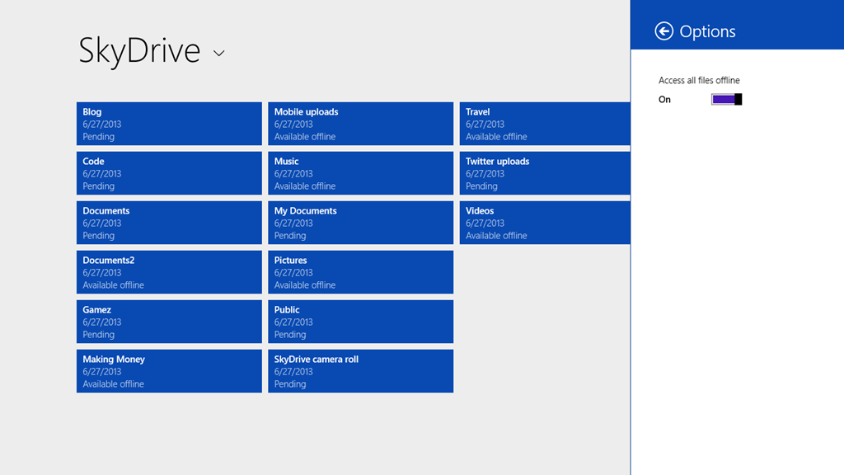Click the 'Access all files offline' label

pyautogui.click(x=699, y=80)
